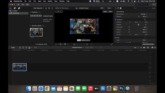Open the Hide Rejected filter dropdown
165x93 pixels.
point(38,8)
